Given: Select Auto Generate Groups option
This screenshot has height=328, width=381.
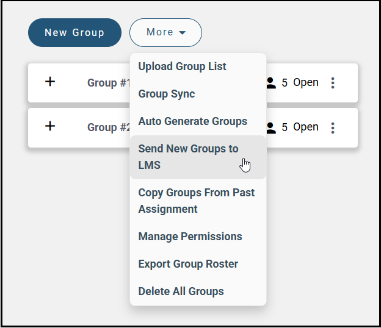Looking at the screenshot, I should [x=198, y=121].
